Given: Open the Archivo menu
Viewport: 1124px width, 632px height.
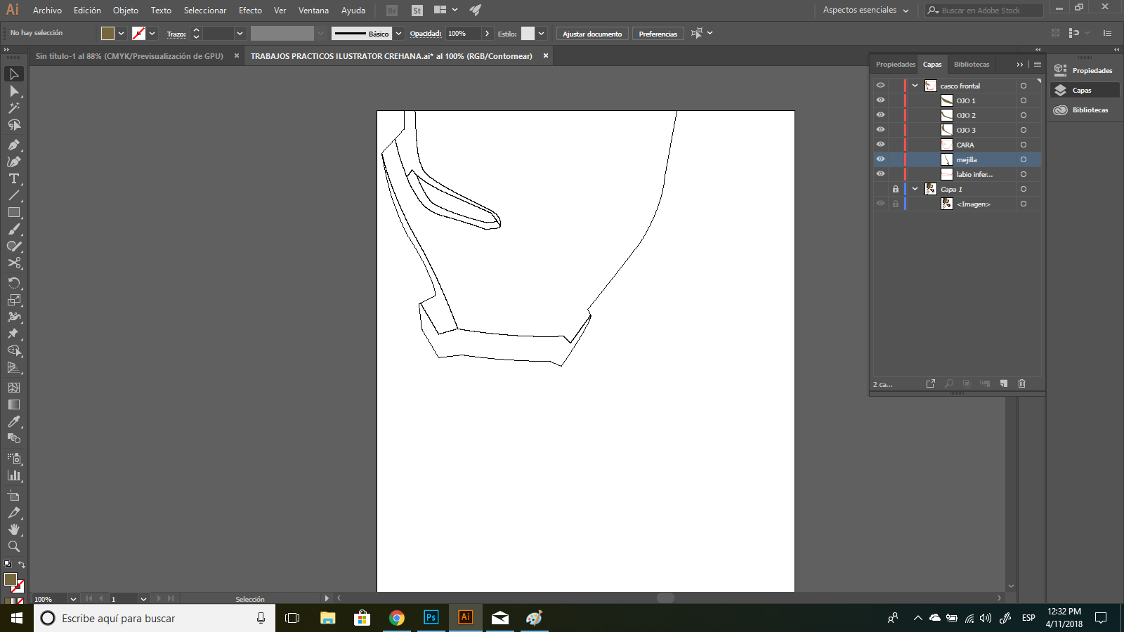Looking at the screenshot, I should click(x=47, y=11).
